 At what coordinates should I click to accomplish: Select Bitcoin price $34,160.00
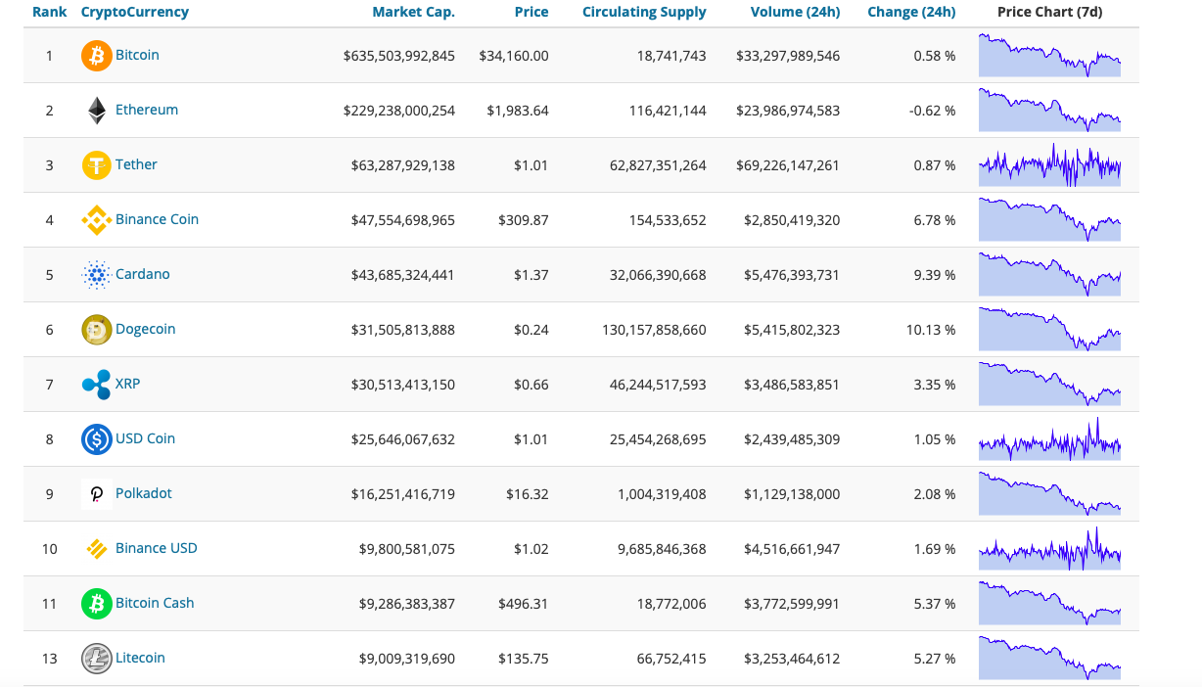[514, 56]
